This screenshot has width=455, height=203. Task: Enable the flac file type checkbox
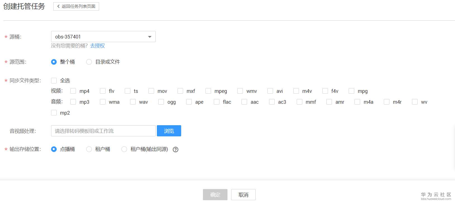[217, 102]
